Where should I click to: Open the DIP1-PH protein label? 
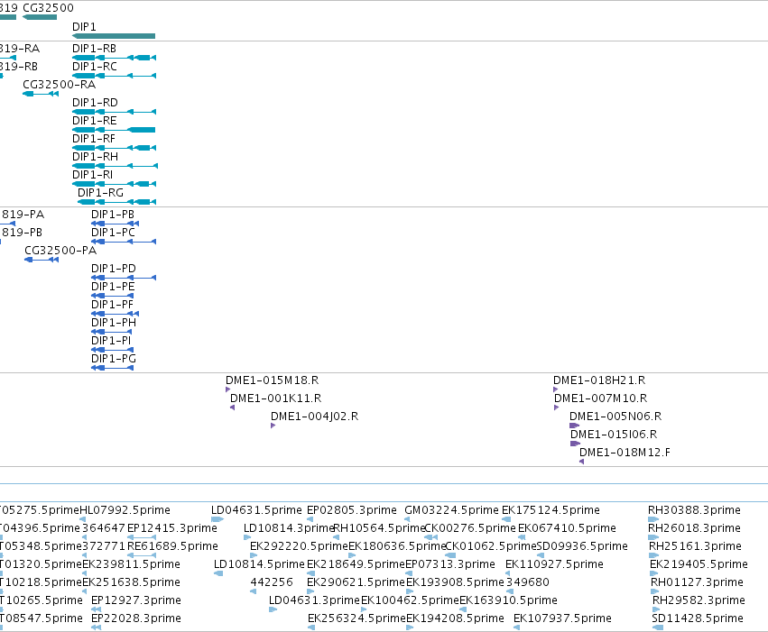click(114, 324)
